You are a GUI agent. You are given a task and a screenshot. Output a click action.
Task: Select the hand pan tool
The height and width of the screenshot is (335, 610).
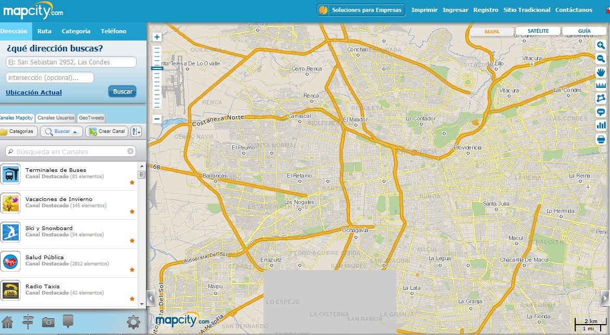tap(601, 72)
